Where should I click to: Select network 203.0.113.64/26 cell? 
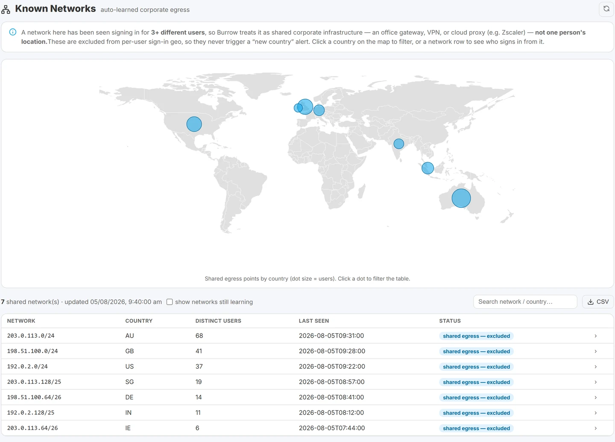click(x=32, y=428)
